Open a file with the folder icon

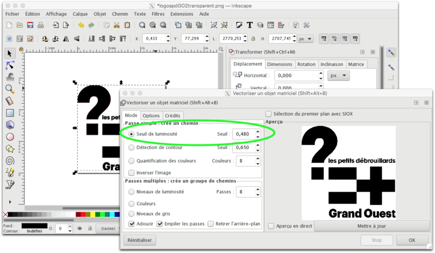[x=20, y=25]
